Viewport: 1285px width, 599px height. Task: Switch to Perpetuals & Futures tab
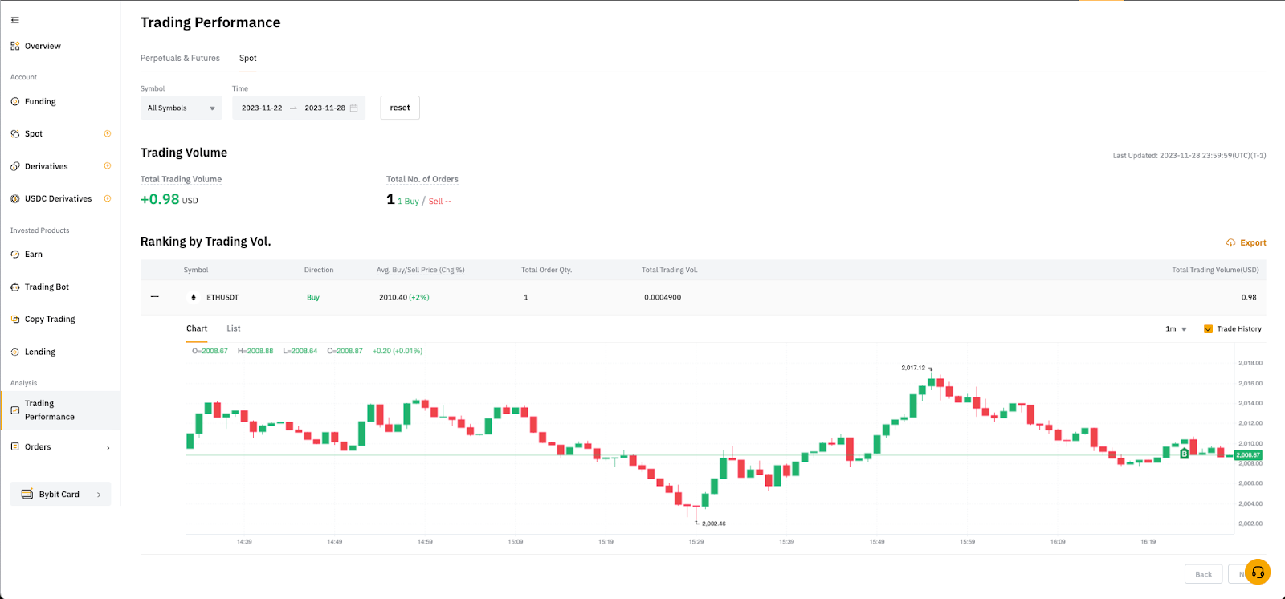(180, 59)
